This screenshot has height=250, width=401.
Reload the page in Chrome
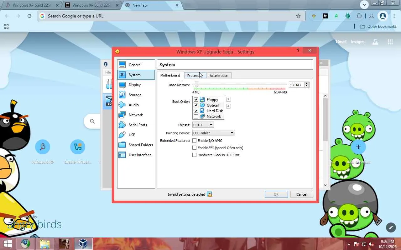click(x=29, y=16)
